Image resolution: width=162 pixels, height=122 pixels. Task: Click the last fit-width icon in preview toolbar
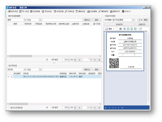click(141, 29)
